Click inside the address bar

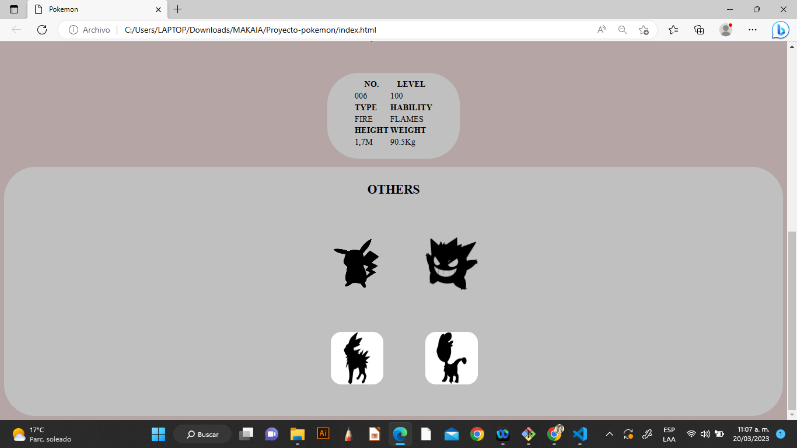point(350,29)
